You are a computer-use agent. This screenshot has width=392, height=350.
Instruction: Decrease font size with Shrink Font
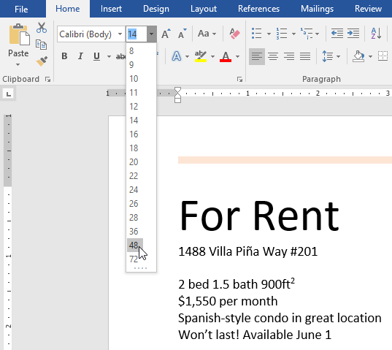pos(182,34)
